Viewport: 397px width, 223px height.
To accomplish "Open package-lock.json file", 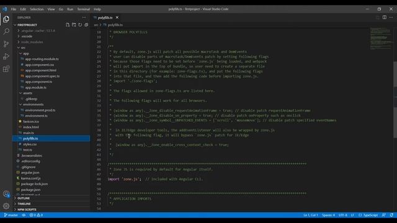I will point(35,184).
